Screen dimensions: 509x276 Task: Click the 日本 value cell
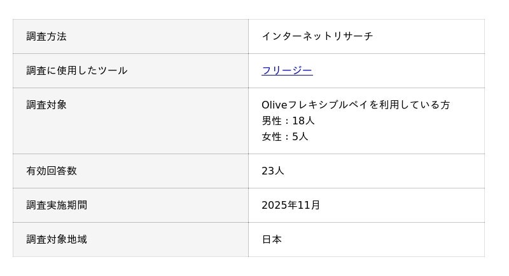(272, 239)
